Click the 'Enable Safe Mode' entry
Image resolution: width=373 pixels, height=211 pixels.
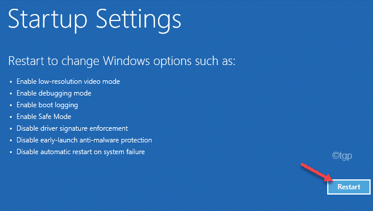click(44, 117)
